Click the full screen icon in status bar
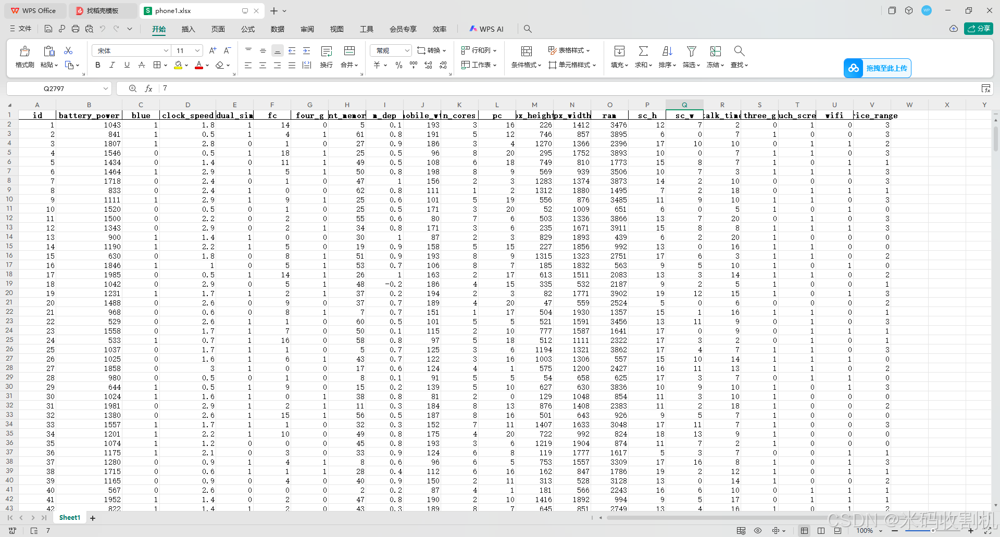1000x537 pixels. (987, 531)
